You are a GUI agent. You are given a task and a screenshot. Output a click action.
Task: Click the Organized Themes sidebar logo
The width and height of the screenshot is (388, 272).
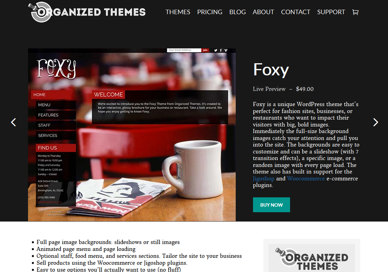312,258
